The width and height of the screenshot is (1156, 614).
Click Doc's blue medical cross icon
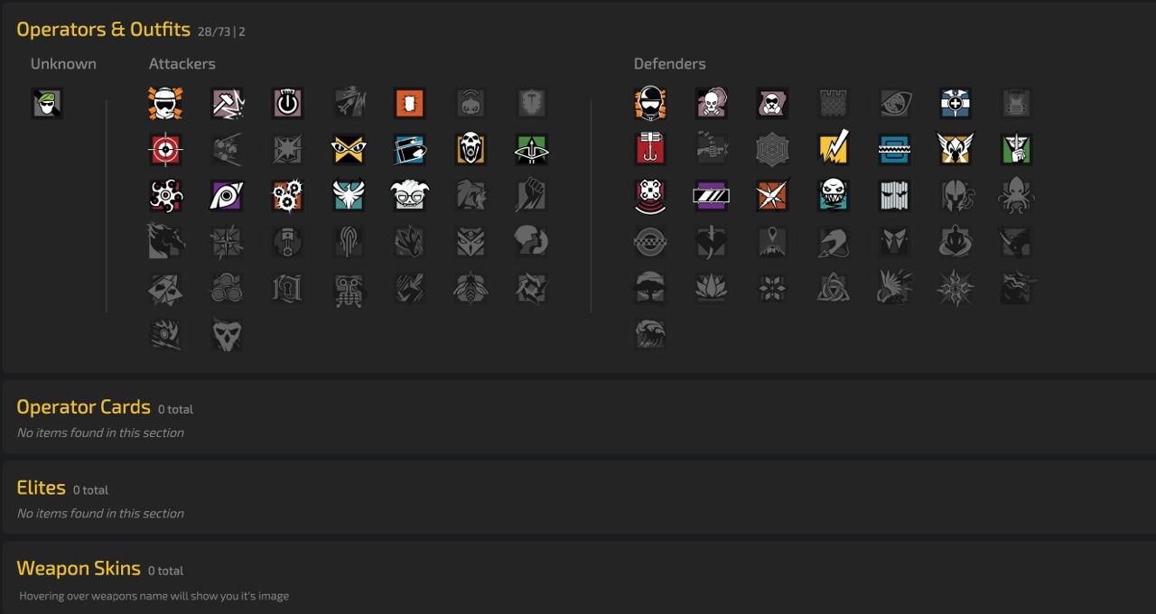(x=956, y=104)
